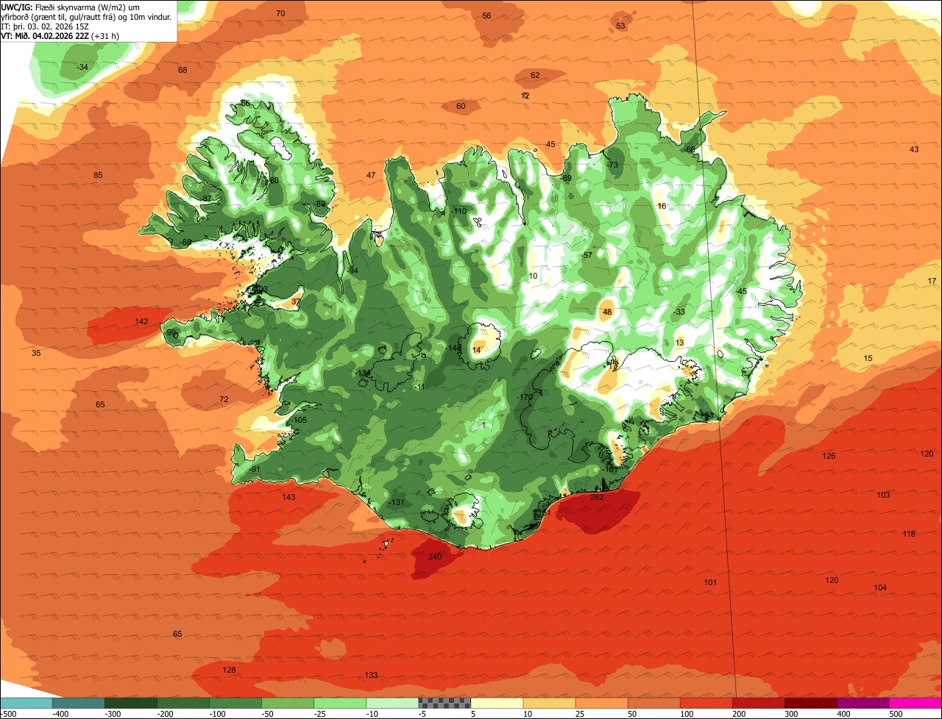Click the 103 flux value on the map

pos(883,496)
